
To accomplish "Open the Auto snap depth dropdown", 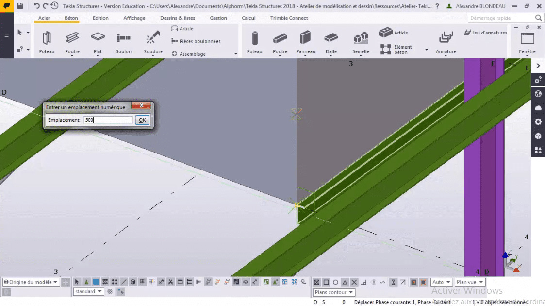I will [442, 282].
